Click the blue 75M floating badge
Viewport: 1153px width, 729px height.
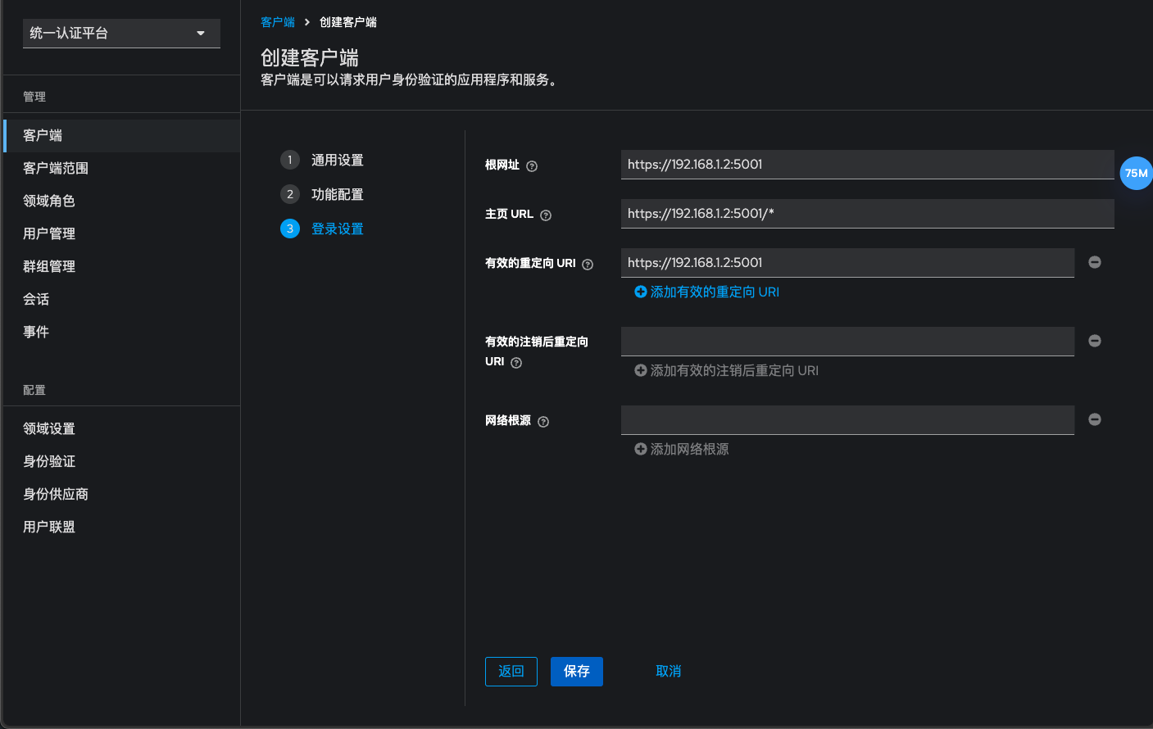point(1136,173)
